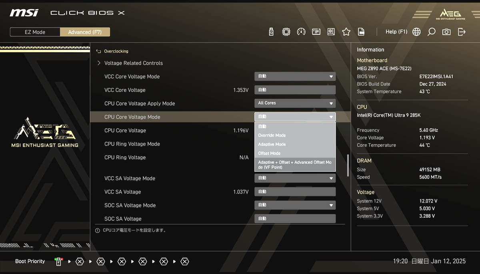Image resolution: width=480 pixels, height=274 pixels.
Task: Open the hardware monitor fan icon
Action: point(331,32)
